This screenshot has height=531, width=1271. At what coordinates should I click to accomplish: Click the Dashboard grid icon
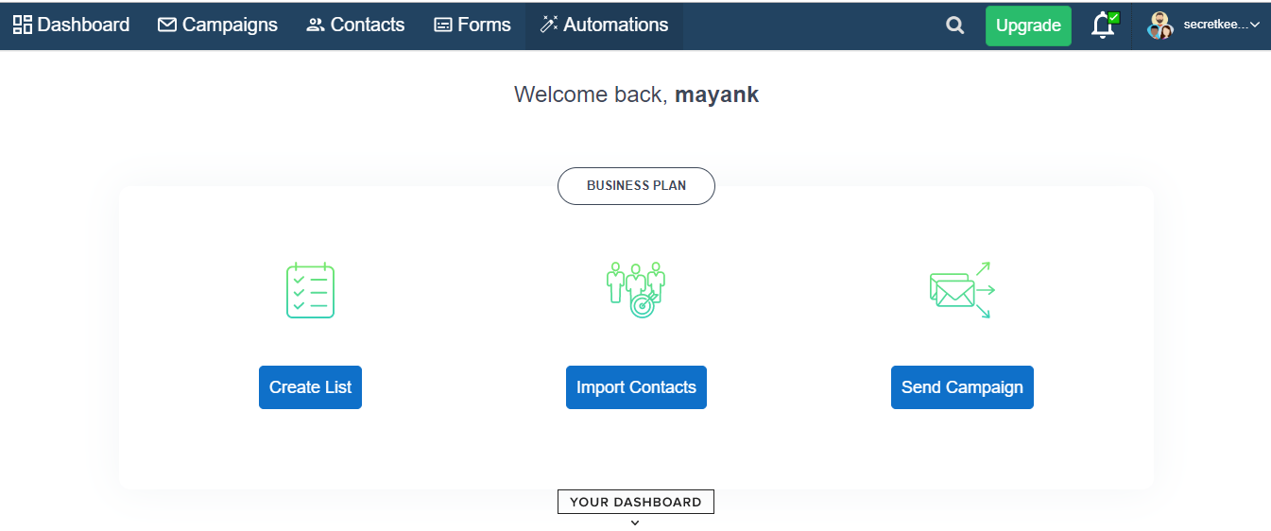23,26
